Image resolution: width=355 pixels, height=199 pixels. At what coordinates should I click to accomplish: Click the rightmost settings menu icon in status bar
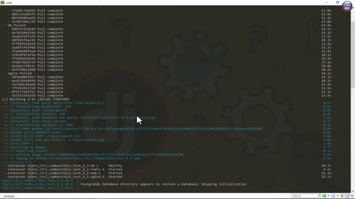tap(352, 196)
